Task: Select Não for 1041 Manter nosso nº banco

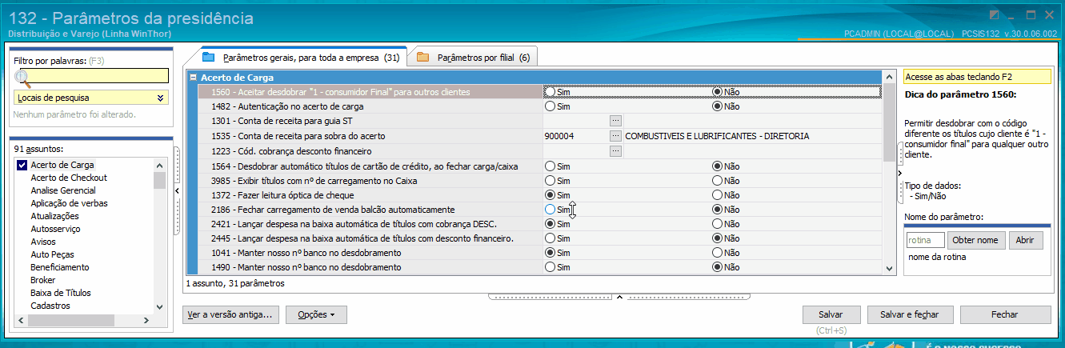Action: [x=717, y=252]
